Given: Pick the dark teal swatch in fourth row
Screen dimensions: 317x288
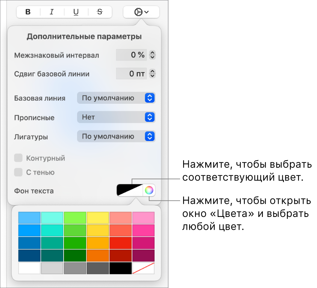Looking at the screenshot, I should click(x=52, y=255).
